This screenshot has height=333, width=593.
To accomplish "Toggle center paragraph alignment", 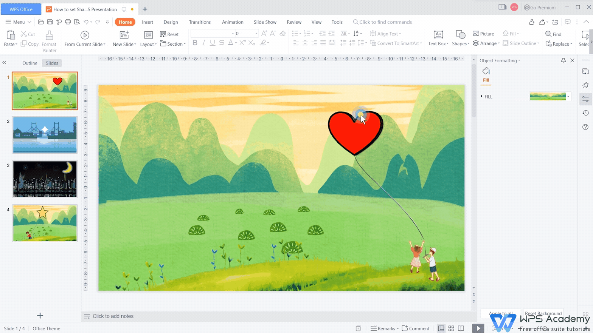I will tap(305, 43).
